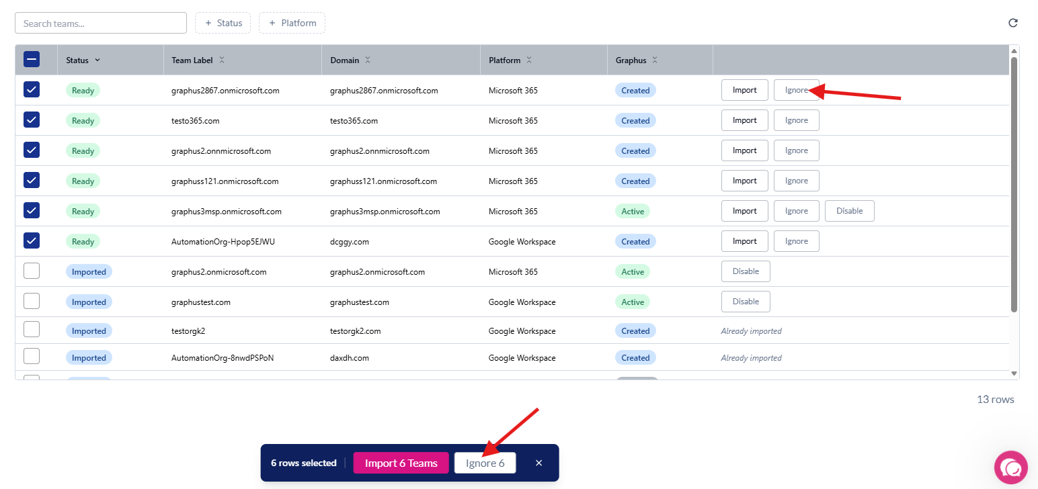The image size is (1038, 489).
Task: Uncheck the testo365.com row checkbox
Action: [x=32, y=120]
